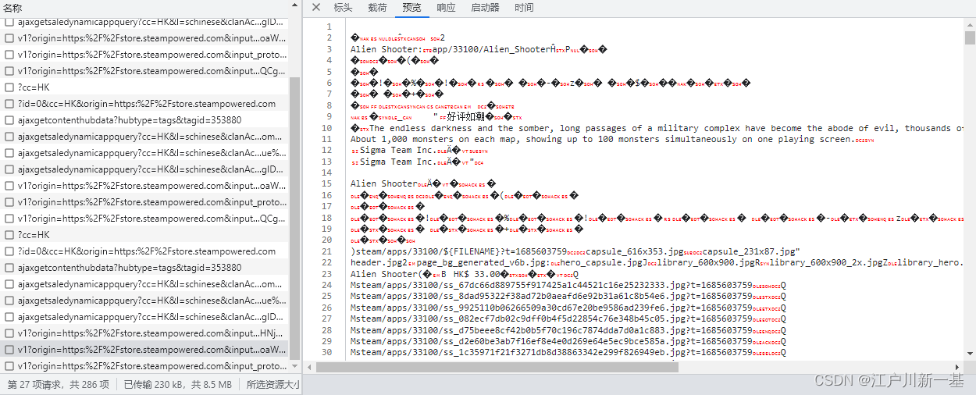Click the 好评如潮 text in preview
The height and width of the screenshot is (395, 976).
point(466,117)
